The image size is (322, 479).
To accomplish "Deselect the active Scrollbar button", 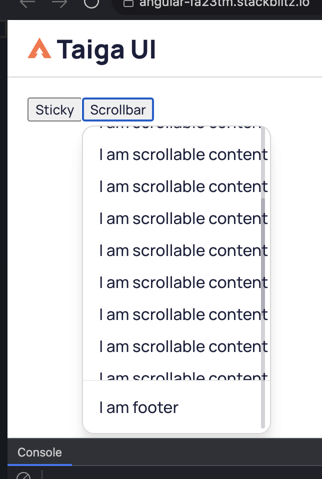I will (118, 109).
